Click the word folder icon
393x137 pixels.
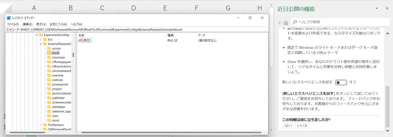click(x=49, y=120)
